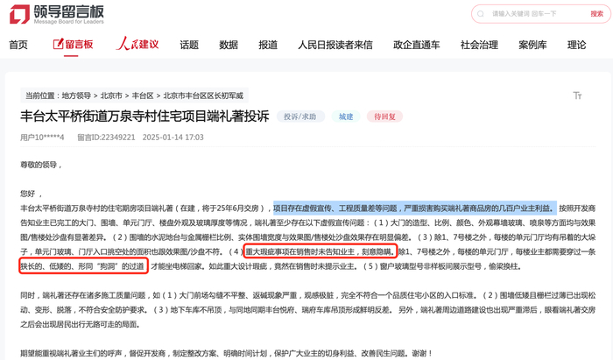
Task: Open the 话题 nav item
Action: pyautogui.click(x=189, y=45)
